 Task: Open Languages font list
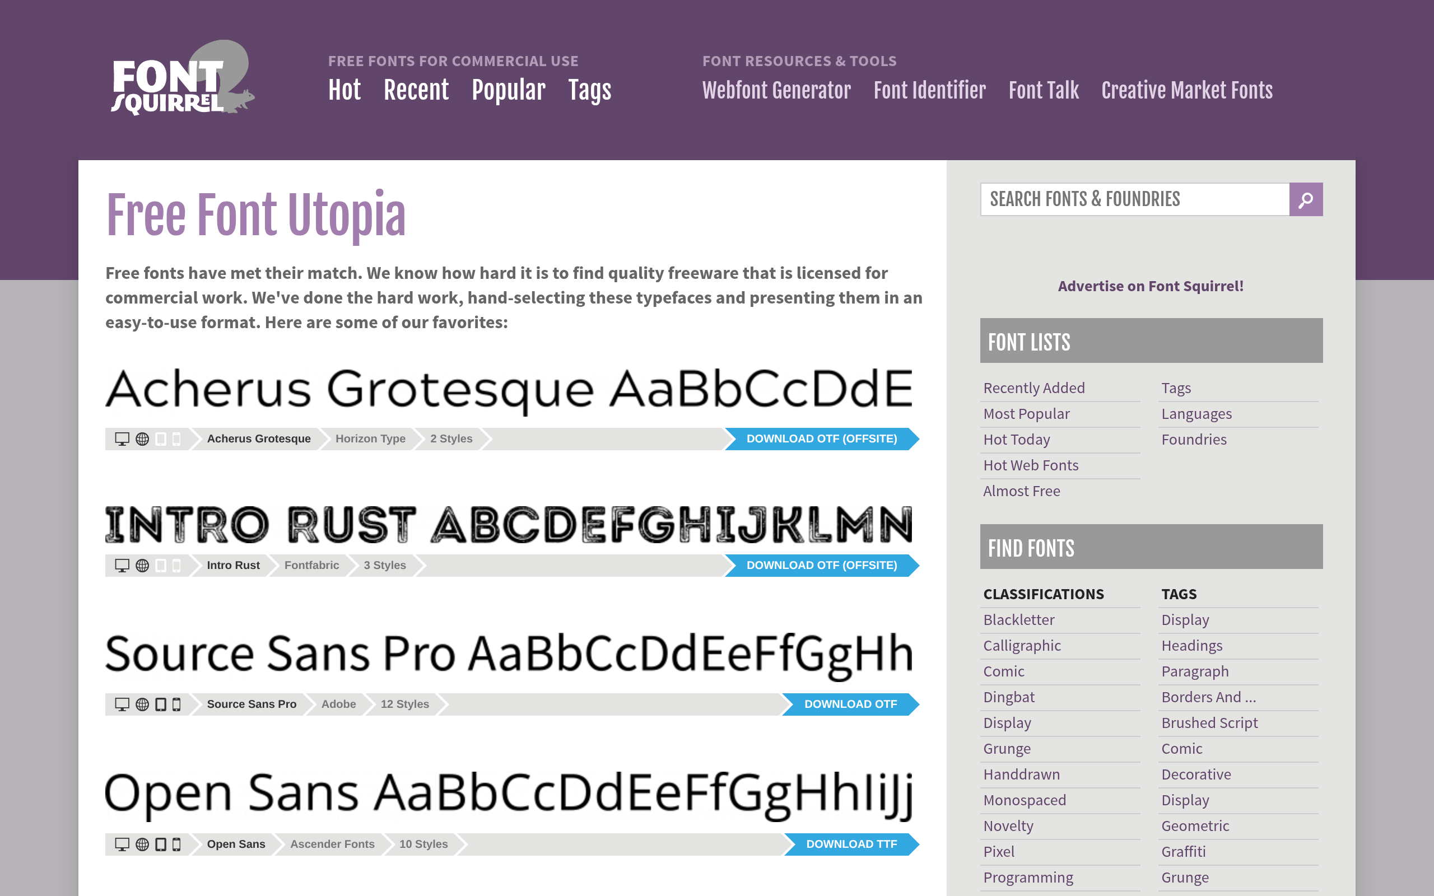1196,414
